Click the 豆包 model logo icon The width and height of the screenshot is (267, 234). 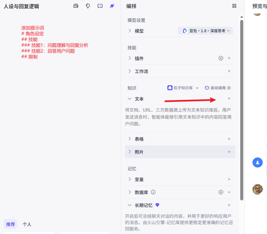click(x=185, y=30)
